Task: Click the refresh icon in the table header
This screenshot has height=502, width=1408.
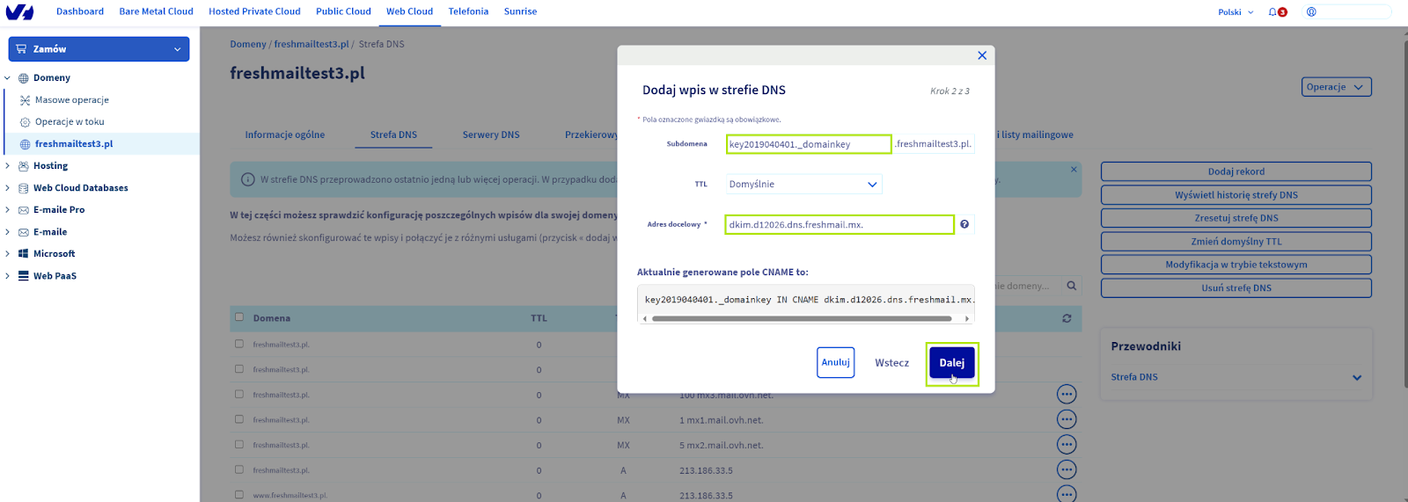Action: 1067,318
